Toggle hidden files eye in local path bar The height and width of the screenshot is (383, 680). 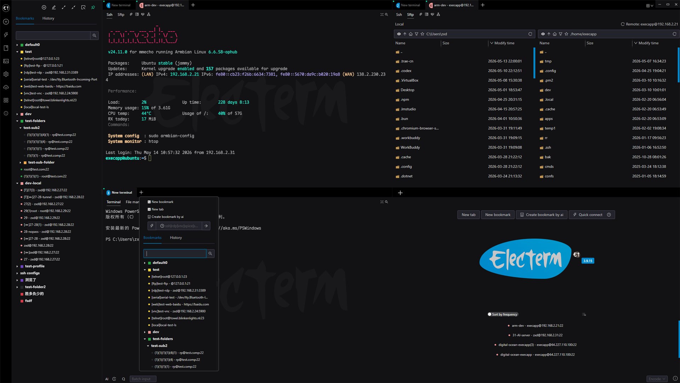399,34
